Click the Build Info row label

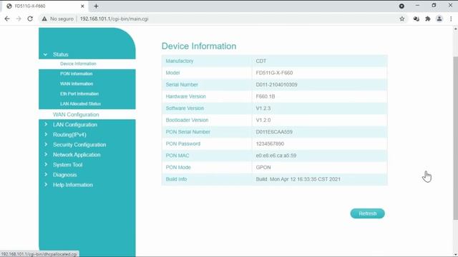[x=176, y=179]
